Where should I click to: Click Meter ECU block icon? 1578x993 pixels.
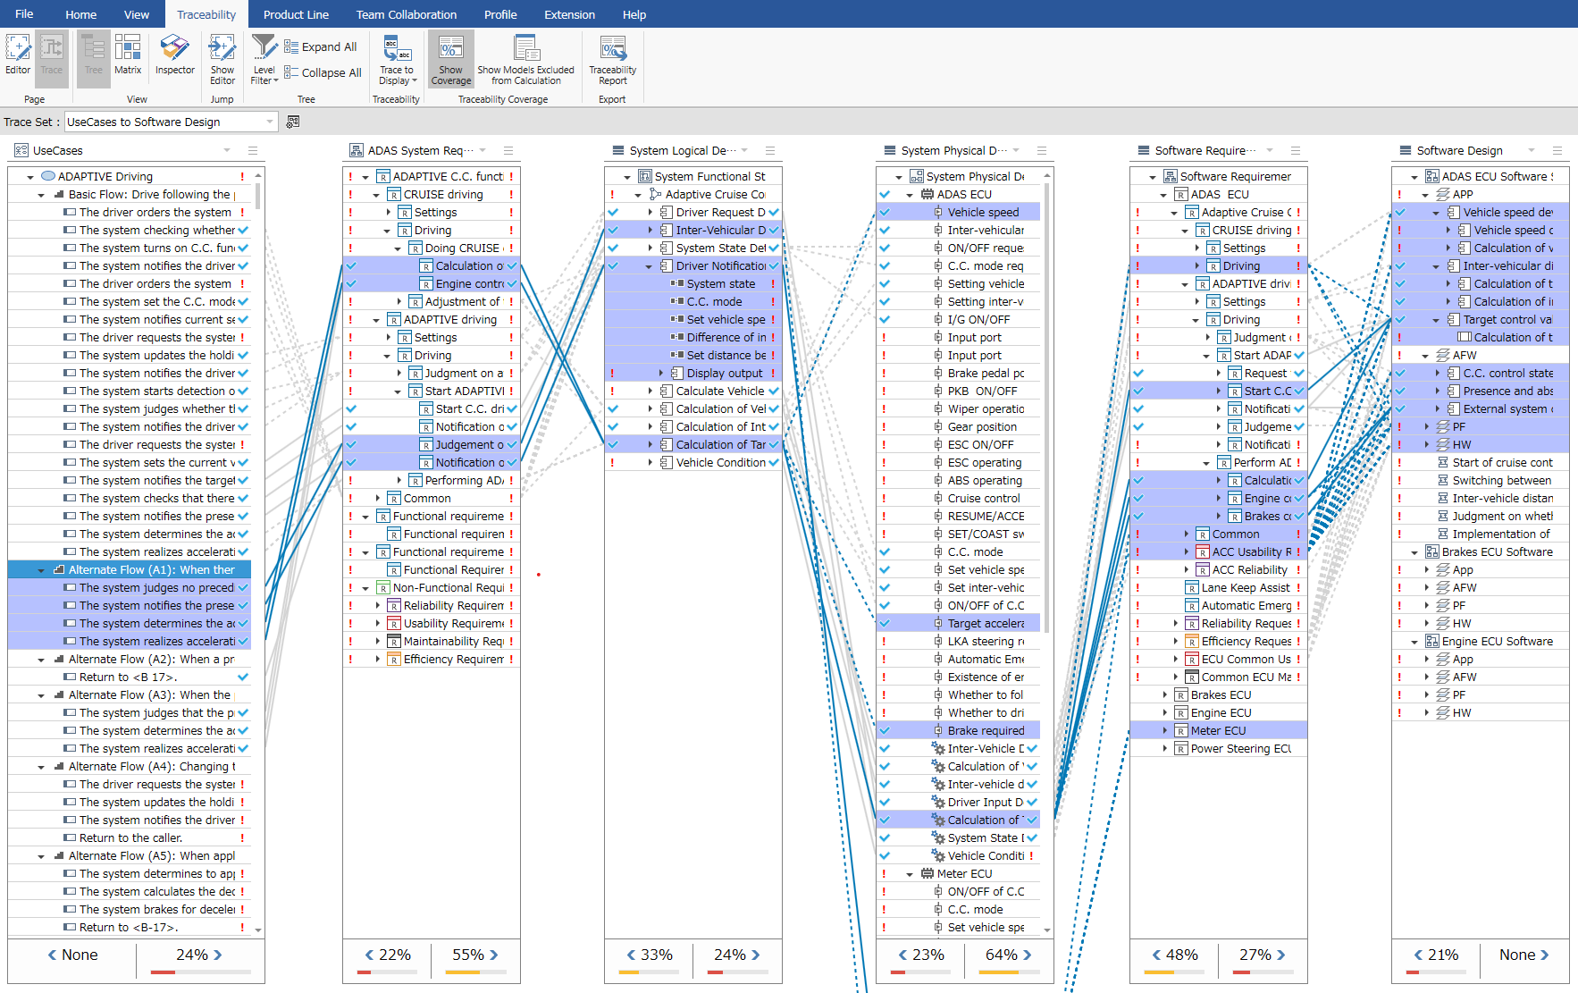[x=927, y=873]
